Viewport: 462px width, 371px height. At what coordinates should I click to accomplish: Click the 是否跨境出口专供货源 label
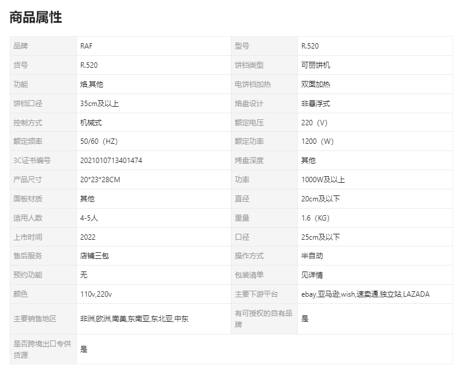[x=42, y=349]
